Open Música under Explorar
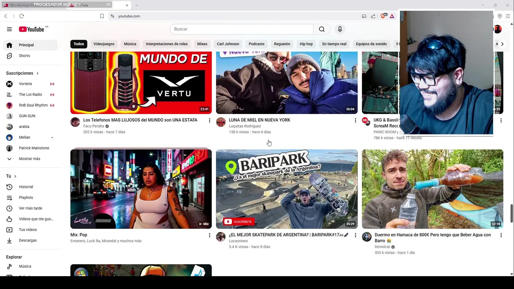 [x=30, y=266]
